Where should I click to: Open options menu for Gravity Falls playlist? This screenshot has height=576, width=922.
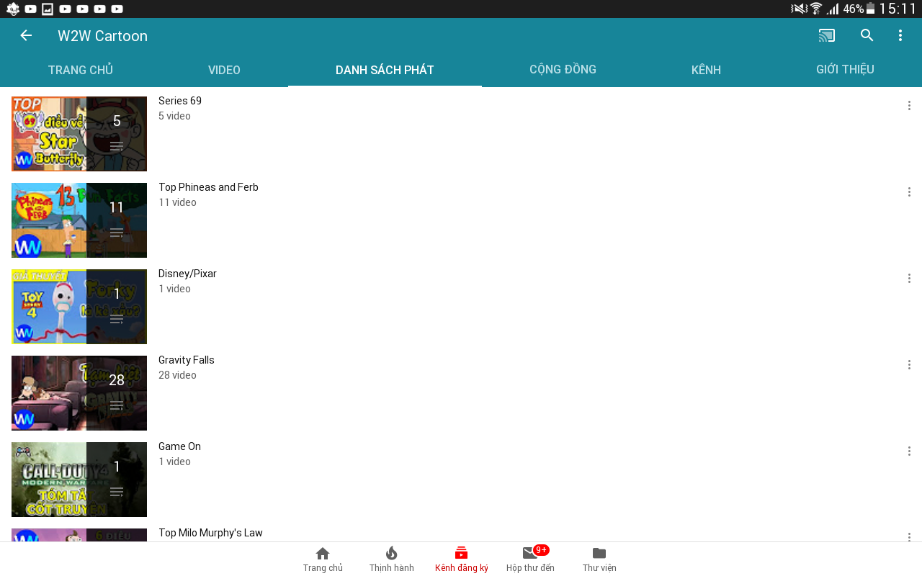(x=909, y=365)
